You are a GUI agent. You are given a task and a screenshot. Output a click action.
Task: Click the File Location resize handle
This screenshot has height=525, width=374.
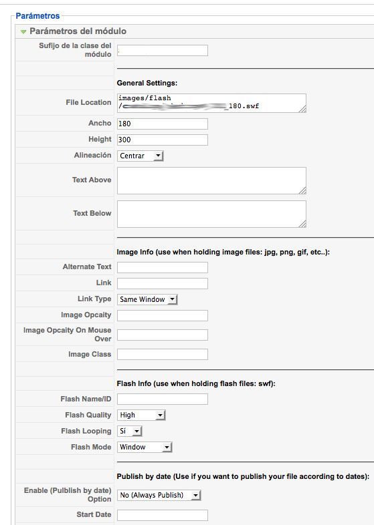[302, 109]
